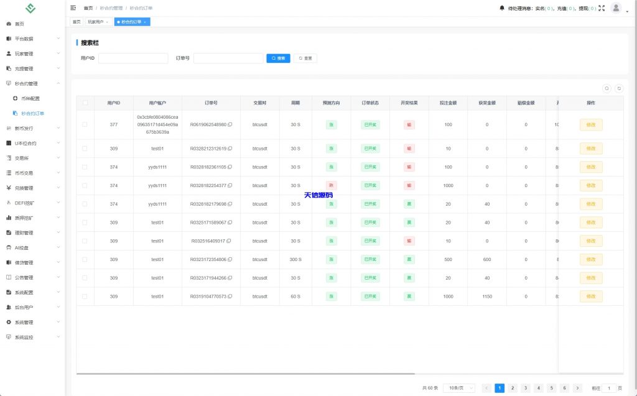The width and height of the screenshot is (637, 396).
Task: Open the user menu caret beside avatar
Action: pos(627,11)
